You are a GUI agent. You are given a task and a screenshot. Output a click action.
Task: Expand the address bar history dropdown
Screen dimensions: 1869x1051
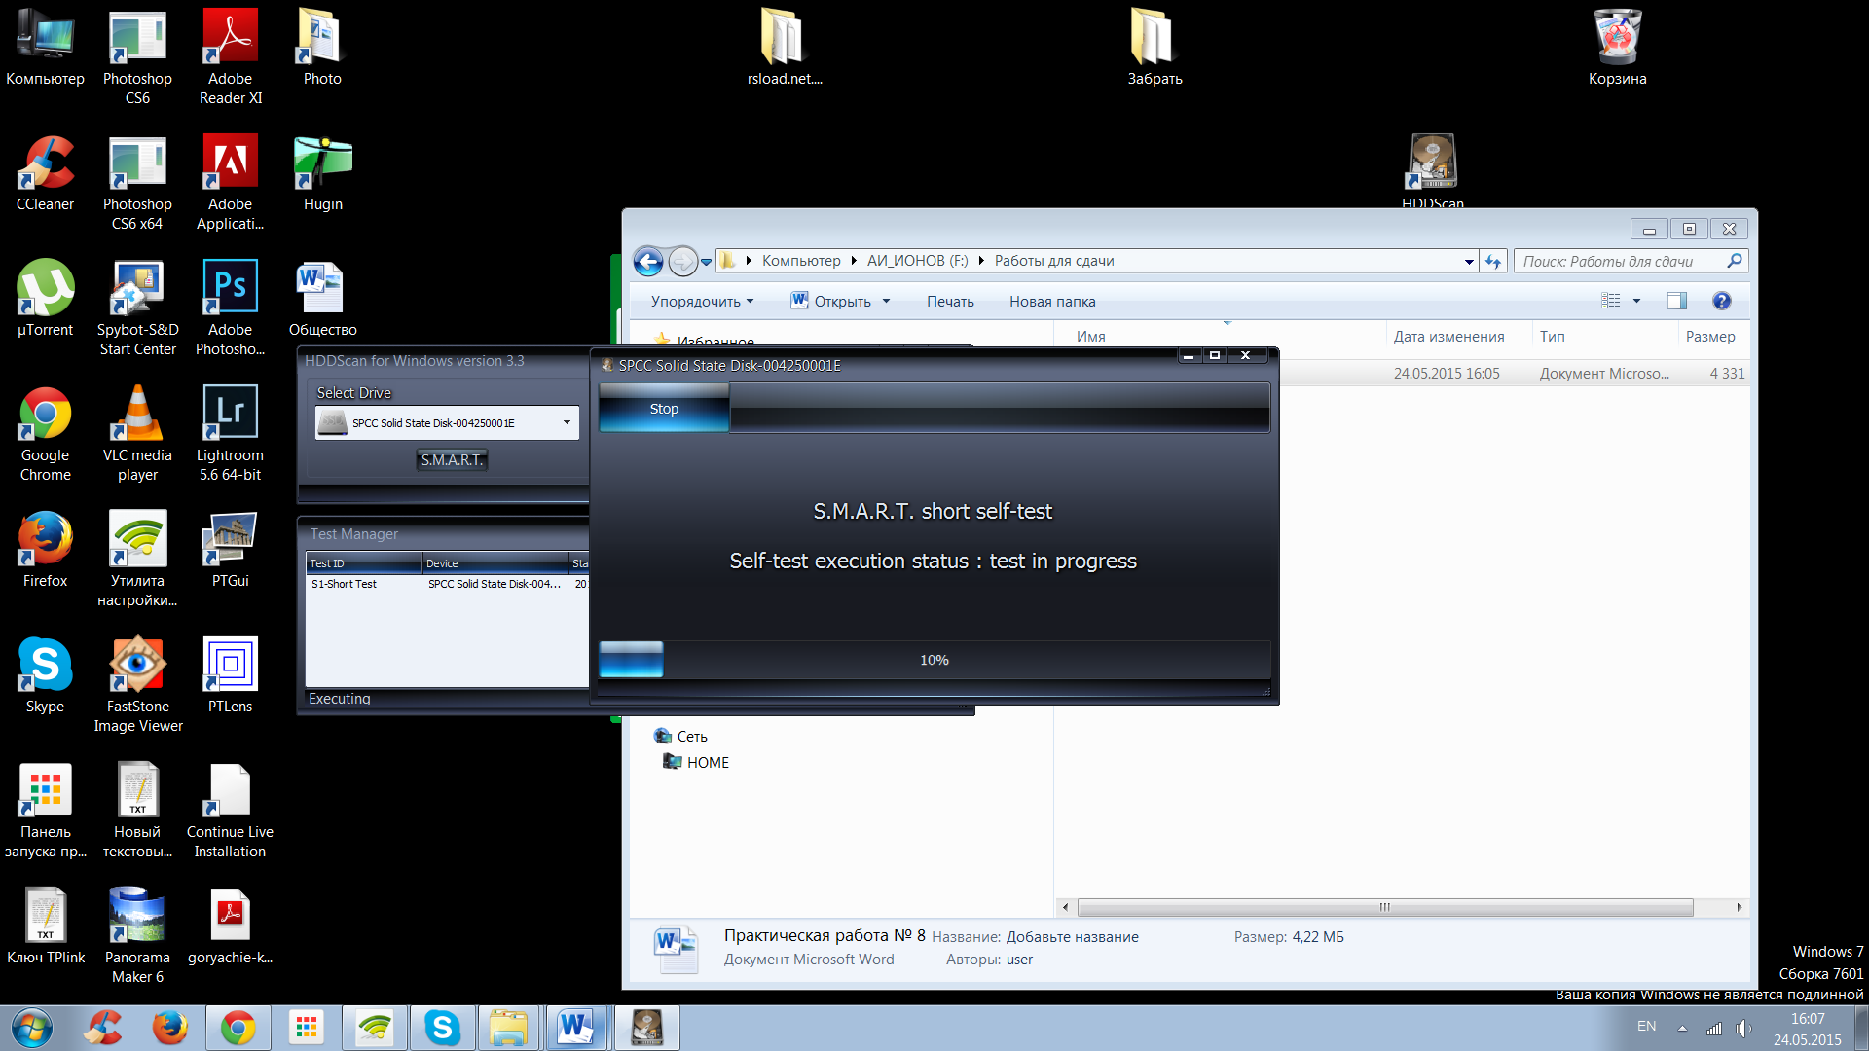(1469, 262)
